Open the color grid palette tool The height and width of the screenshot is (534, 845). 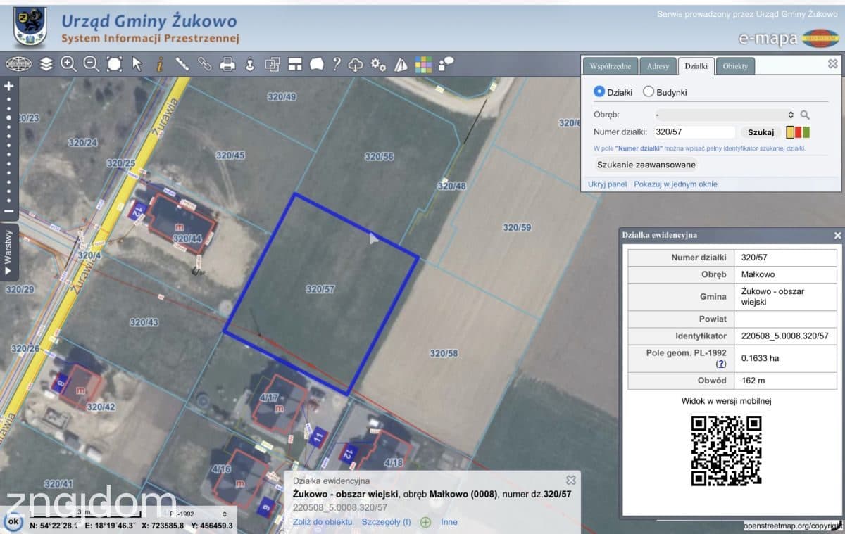[423, 64]
